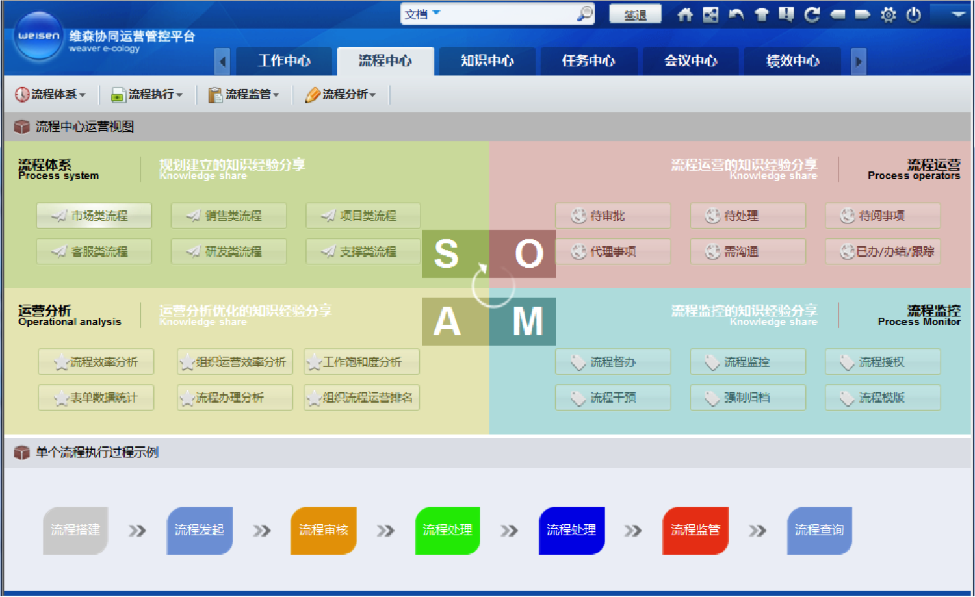Click the exclamation message icon
This screenshot has width=975, height=597.
coord(786,15)
